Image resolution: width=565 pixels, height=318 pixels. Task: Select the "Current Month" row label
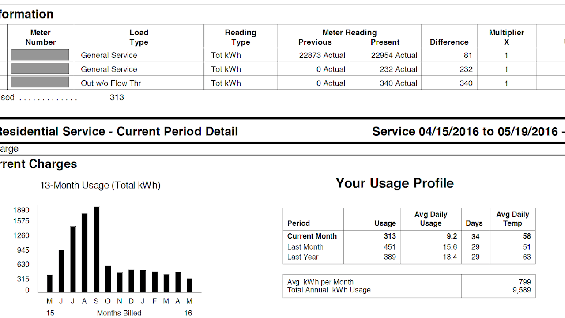pyautogui.click(x=312, y=236)
